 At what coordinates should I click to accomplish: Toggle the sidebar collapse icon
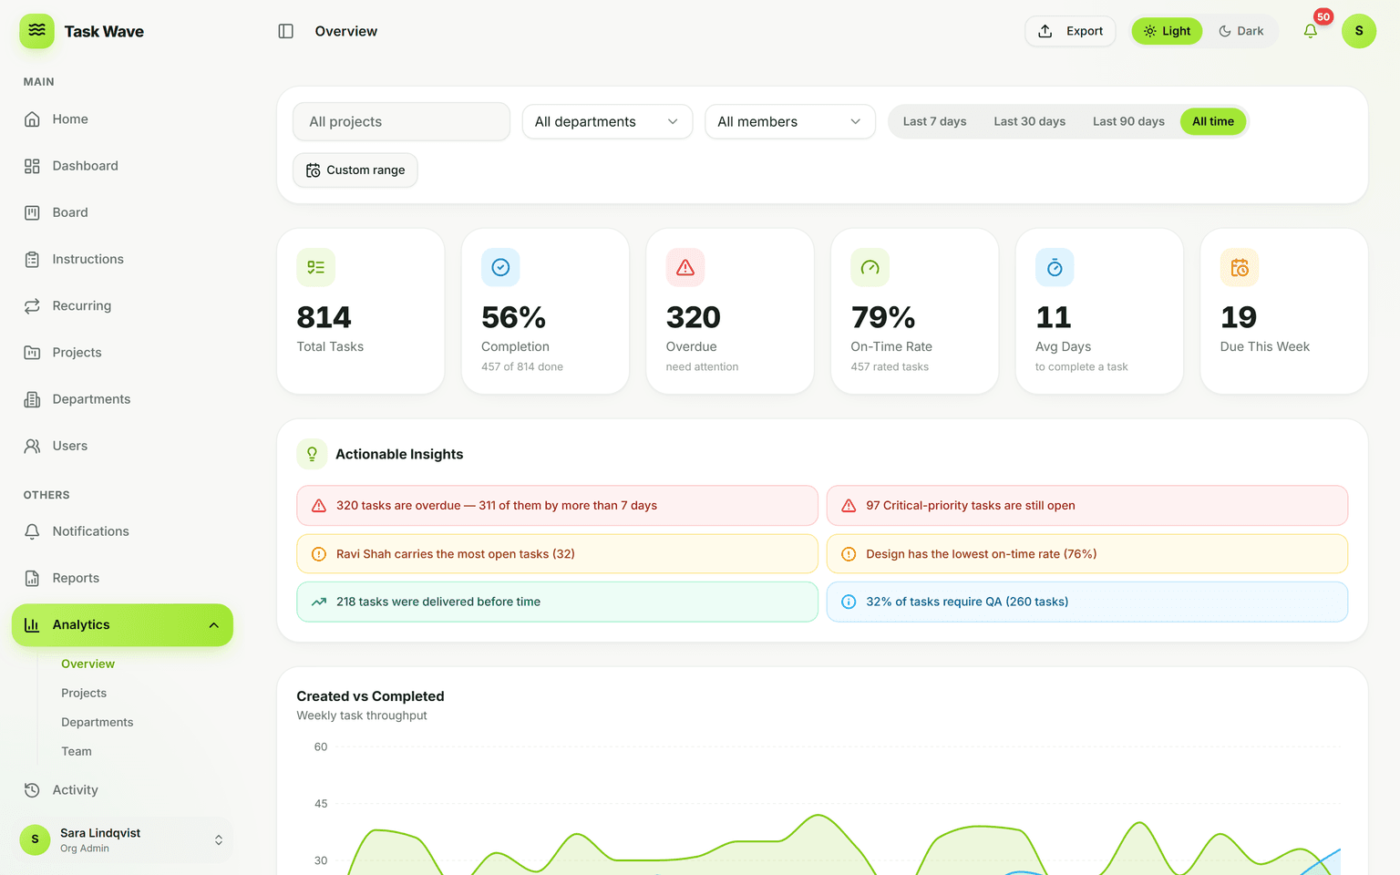click(285, 31)
